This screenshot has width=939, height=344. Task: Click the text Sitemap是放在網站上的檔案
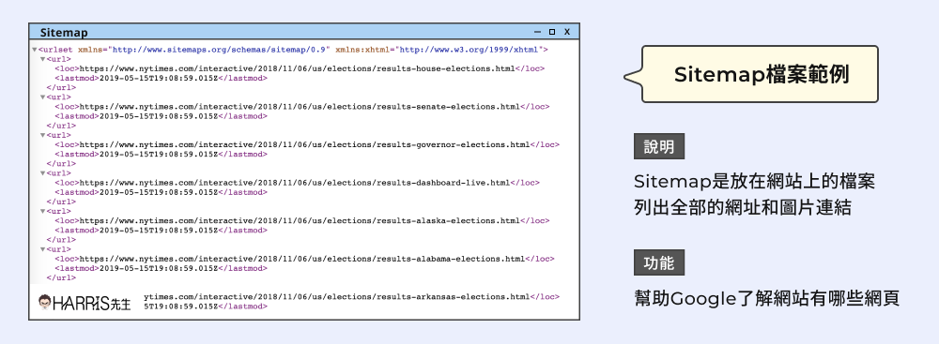755,181
